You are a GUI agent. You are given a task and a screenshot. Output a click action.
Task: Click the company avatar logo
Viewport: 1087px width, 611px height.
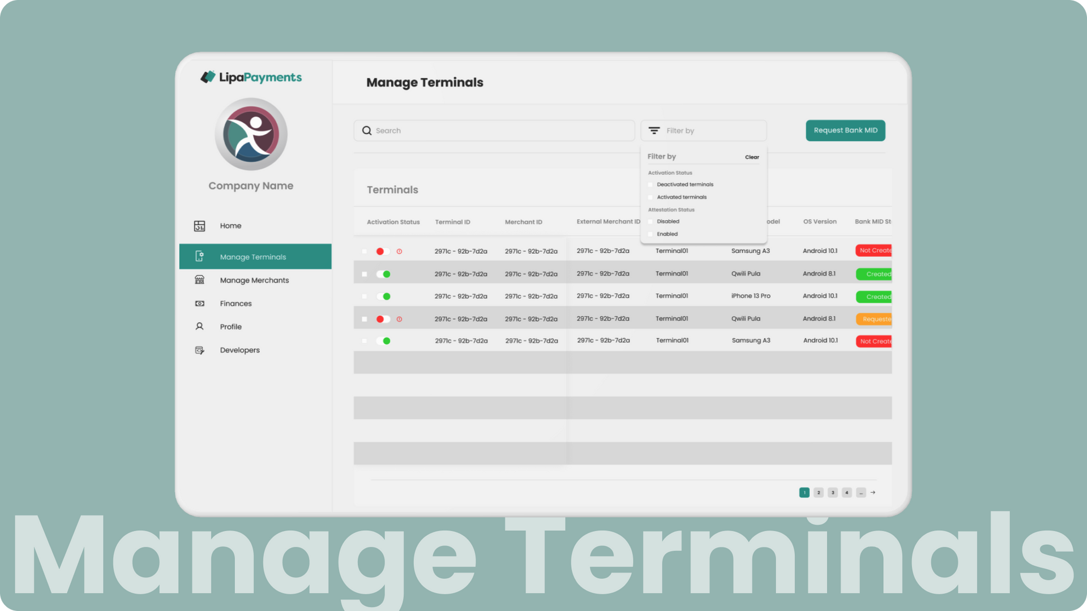251,135
